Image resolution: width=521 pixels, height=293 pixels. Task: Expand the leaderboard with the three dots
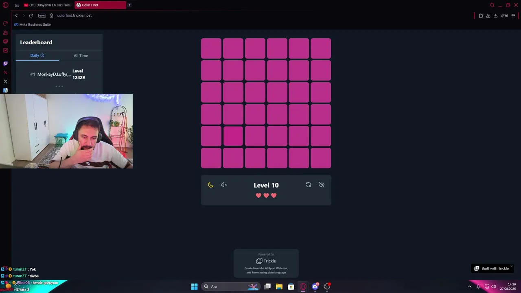pos(59,86)
